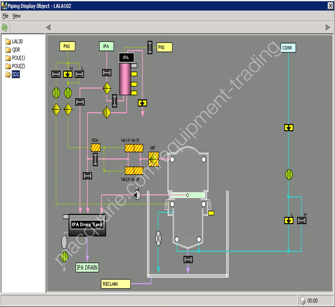Viewport: 335px width, 307px height.
Task: Click the vertical valve left of PN2 box
Action: (150, 47)
